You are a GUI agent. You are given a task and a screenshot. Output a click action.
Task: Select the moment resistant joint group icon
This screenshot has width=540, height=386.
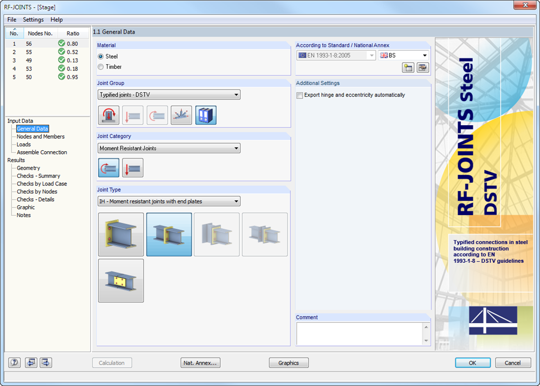click(x=157, y=115)
